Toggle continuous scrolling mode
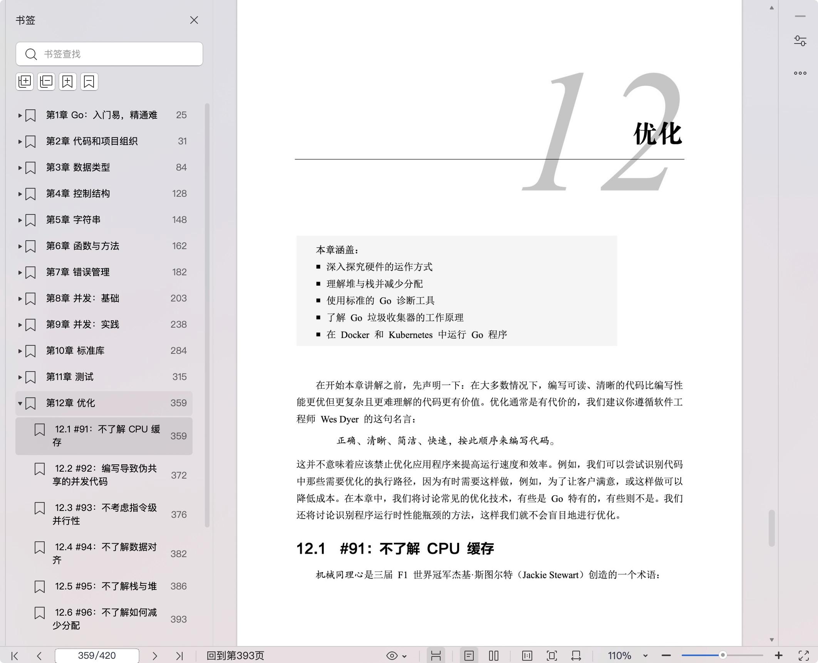The image size is (818, 663). coord(436,656)
